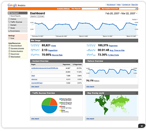The image size is (146, 131).
Task: Click the Bounce Rate sparkline graph
Action: point(35,55)
